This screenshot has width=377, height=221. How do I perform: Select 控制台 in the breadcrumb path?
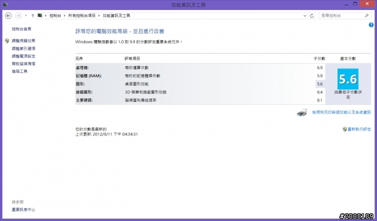coord(55,16)
